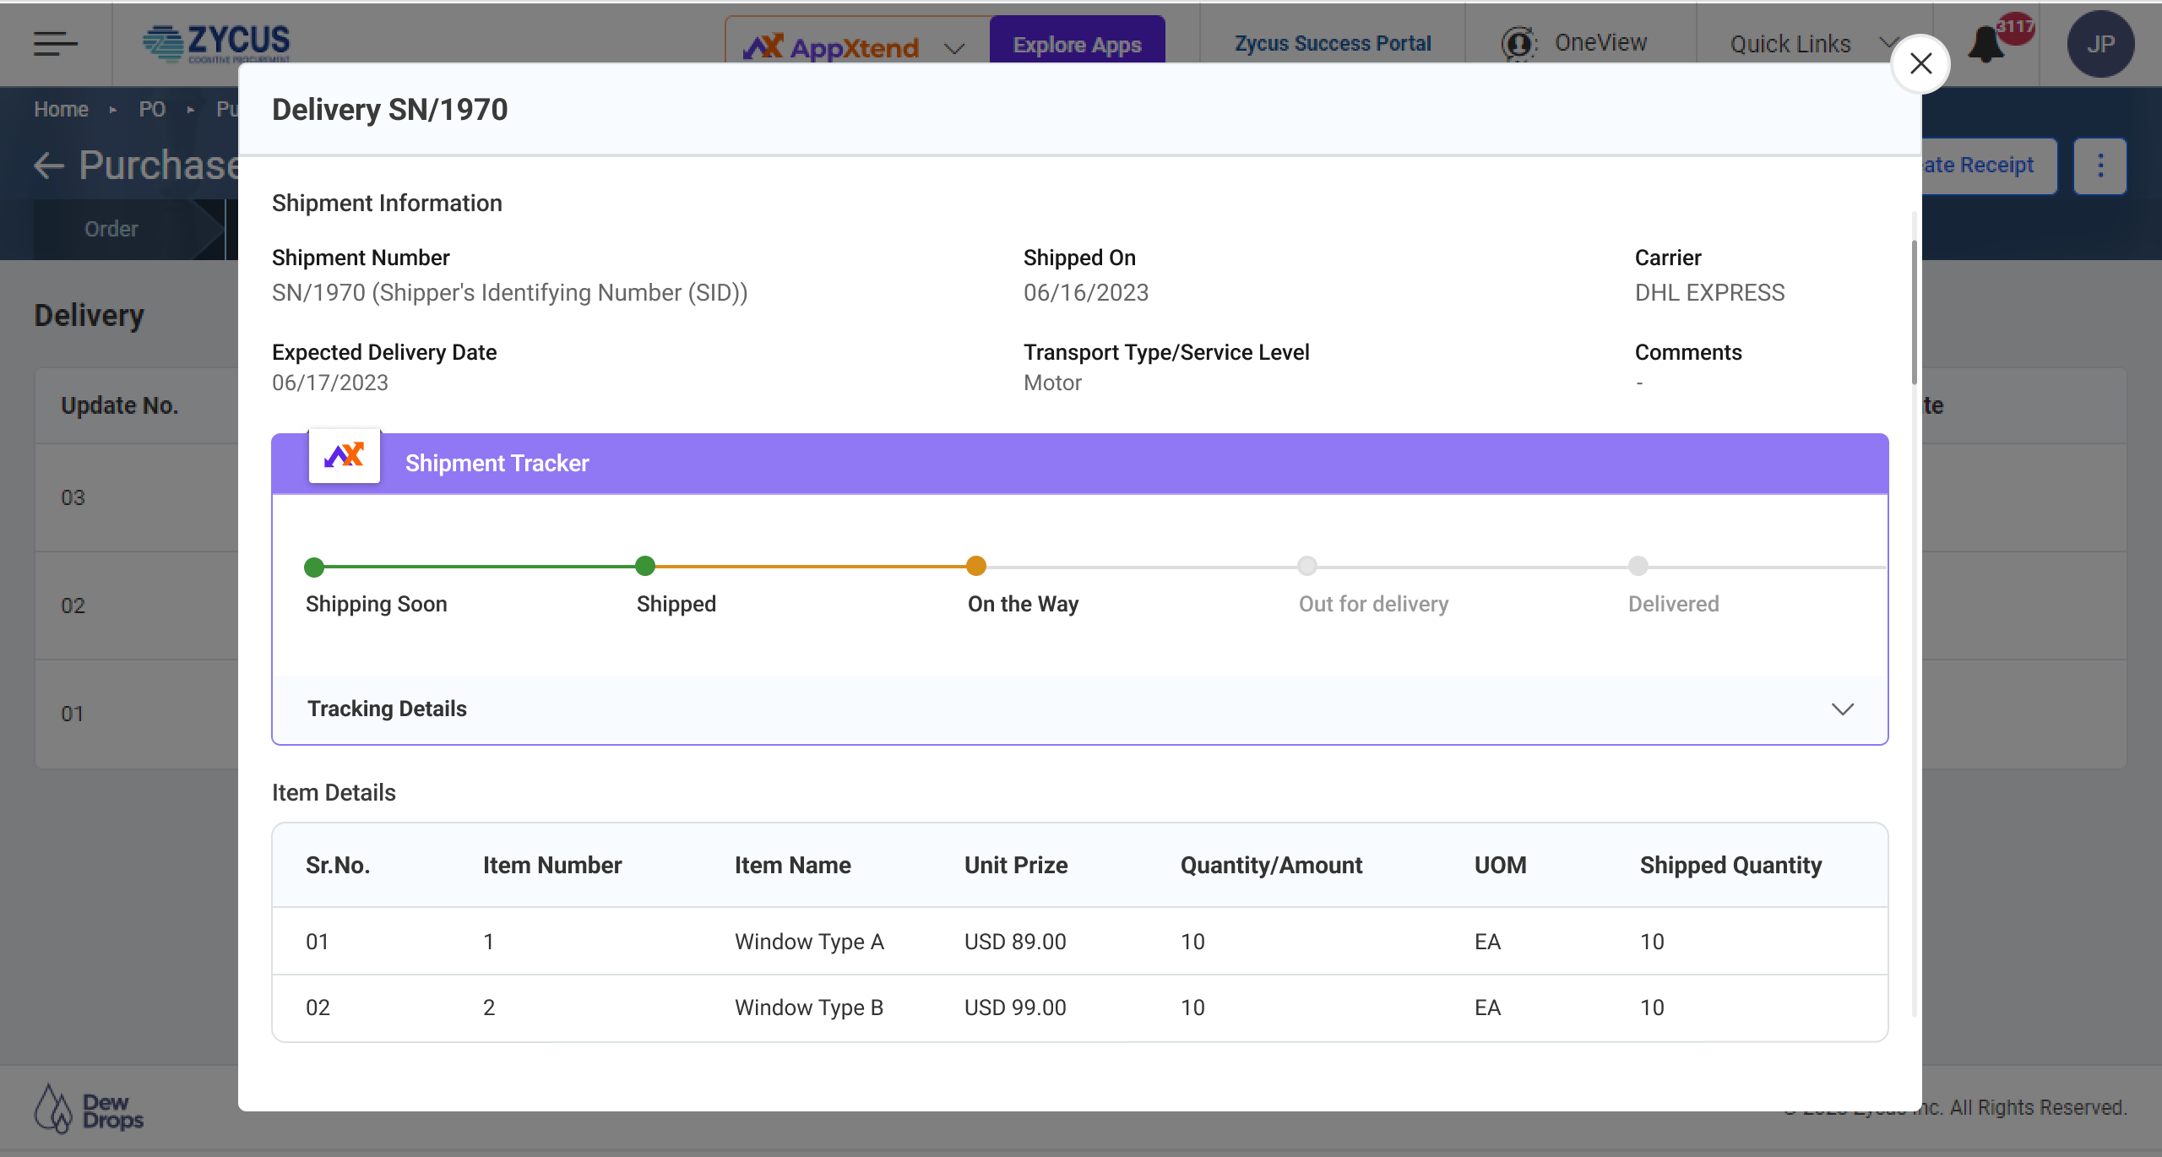Open the three-dot more options menu
This screenshot has width=2162, height=1157.
pyautogui.click(x=2100, y=166)
